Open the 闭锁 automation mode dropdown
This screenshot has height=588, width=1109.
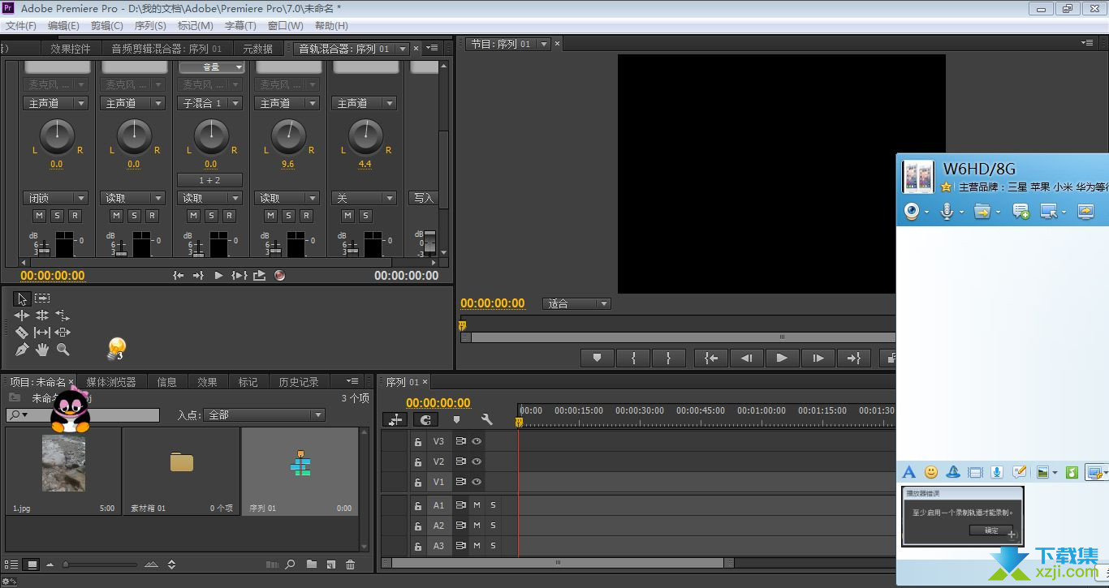55,198
